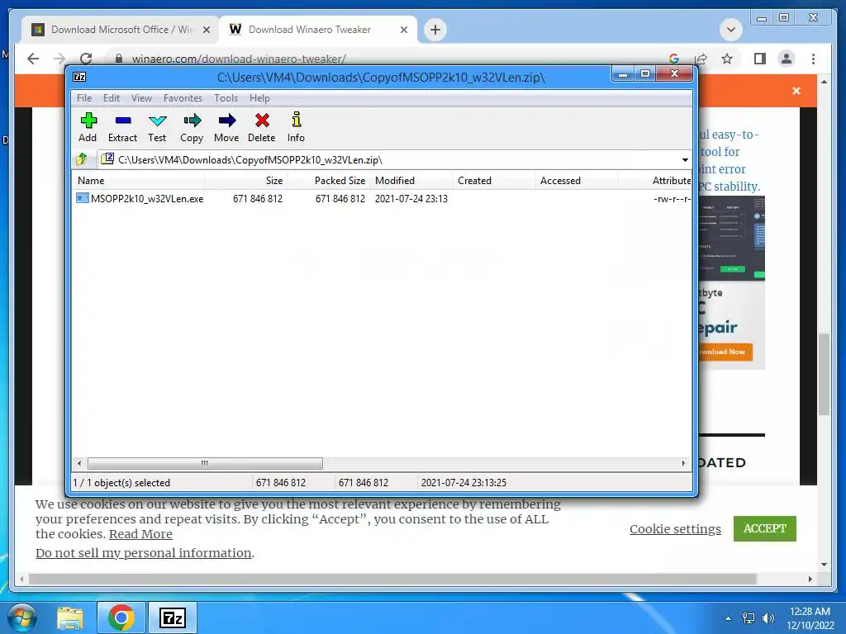846x634 pixels.
Task: Close the Download Microsoft Office tab
Action: [206, 30]
